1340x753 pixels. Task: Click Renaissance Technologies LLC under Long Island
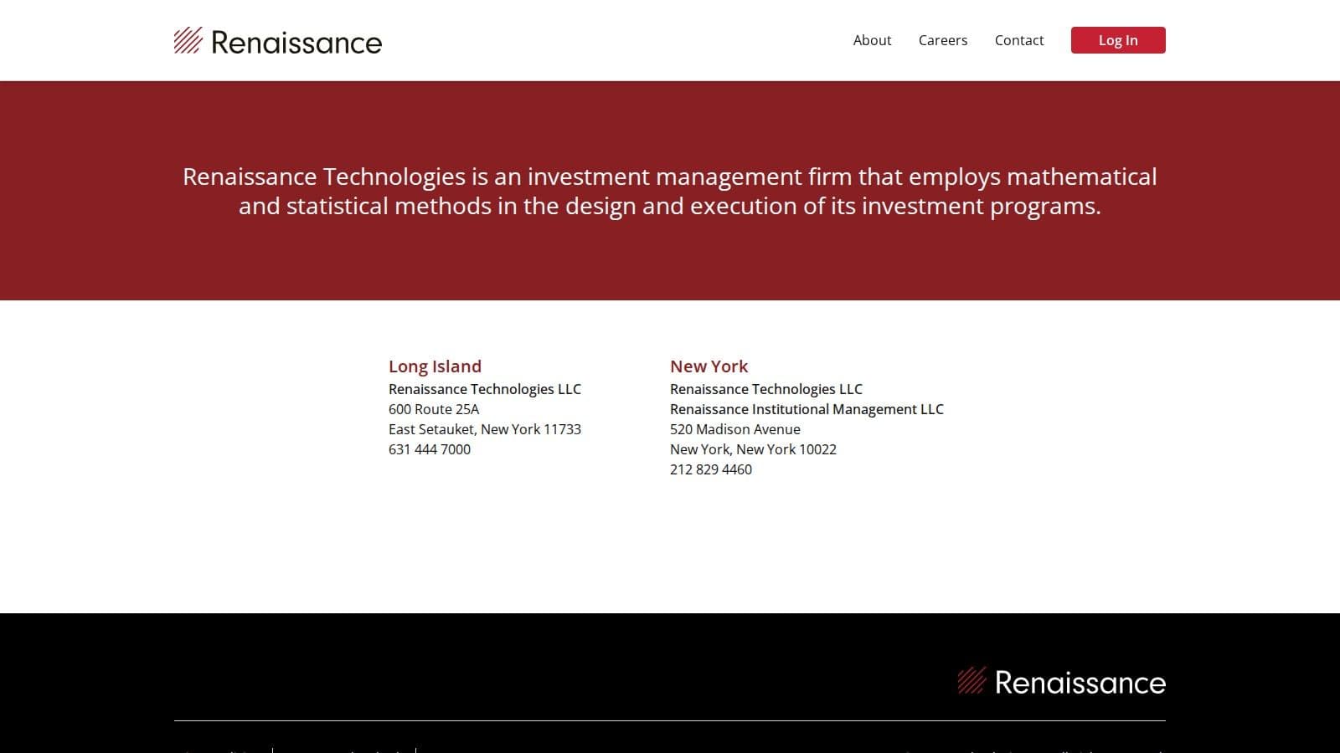[x=485, y=389]
